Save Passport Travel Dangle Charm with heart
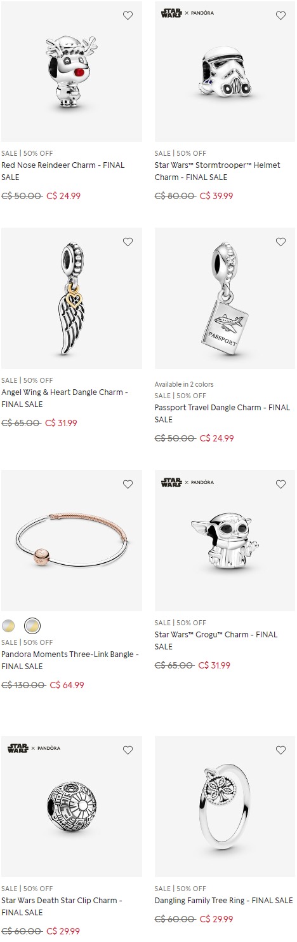Screen dimensions: 297x942 pyautogui.click(x=280, y=242)
